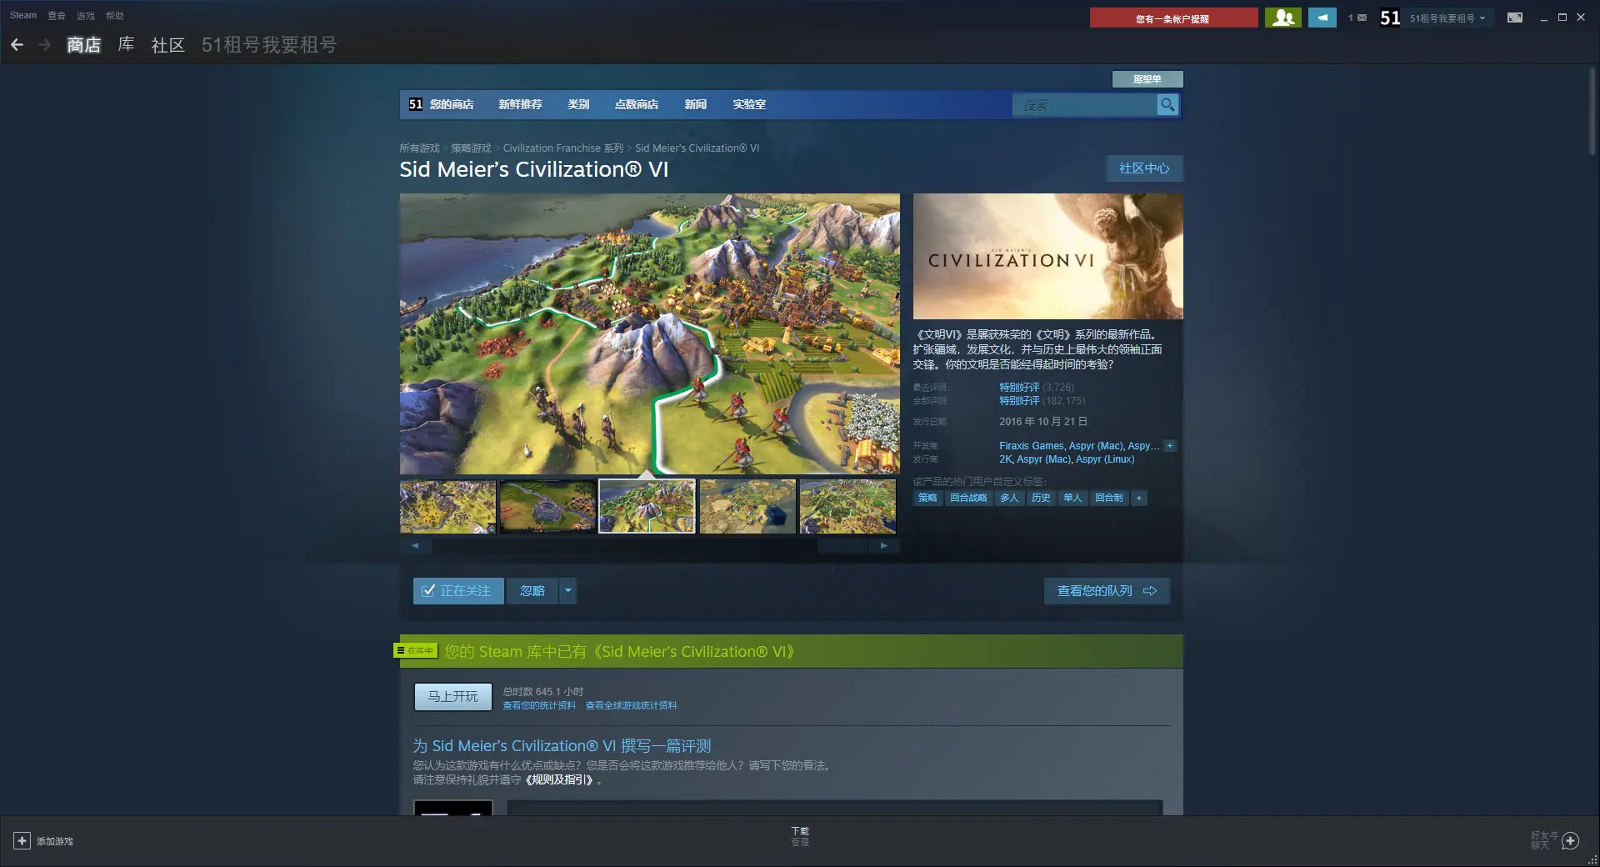Open the 愿望单 wishlist button
The image size is (1600, 867).
tap(1147, 79)
